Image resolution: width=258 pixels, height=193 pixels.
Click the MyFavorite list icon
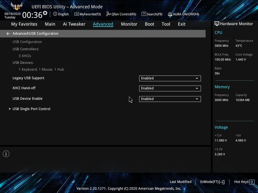click(x=77, y=14)
